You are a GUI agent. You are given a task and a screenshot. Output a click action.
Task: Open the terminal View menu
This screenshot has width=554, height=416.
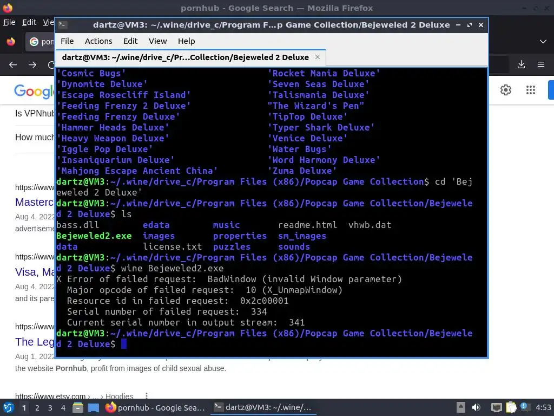click(157, 41)
